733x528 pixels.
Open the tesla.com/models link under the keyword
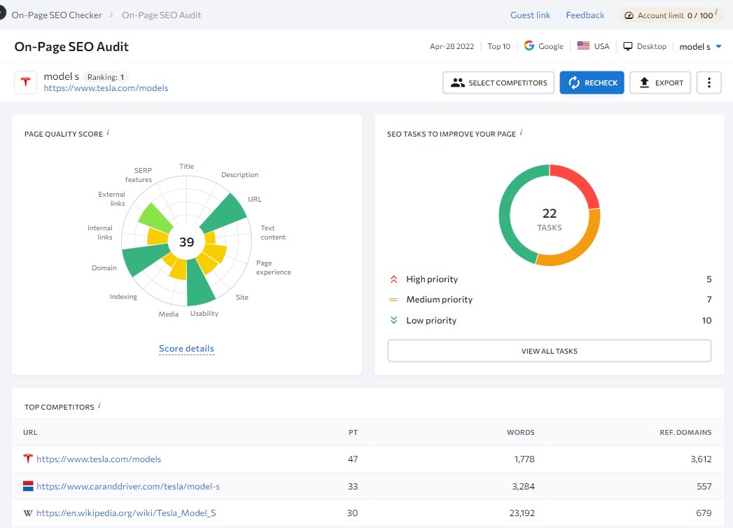pos(106,88)
